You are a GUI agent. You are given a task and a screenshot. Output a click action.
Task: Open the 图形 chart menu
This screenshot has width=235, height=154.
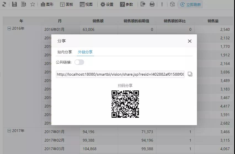(x=47, y=4)
